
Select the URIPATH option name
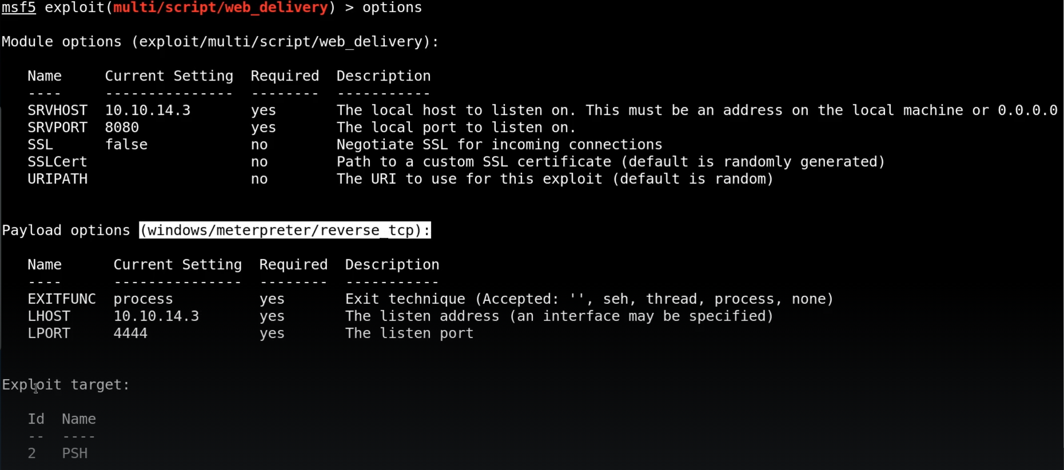(x=58, y=179)
